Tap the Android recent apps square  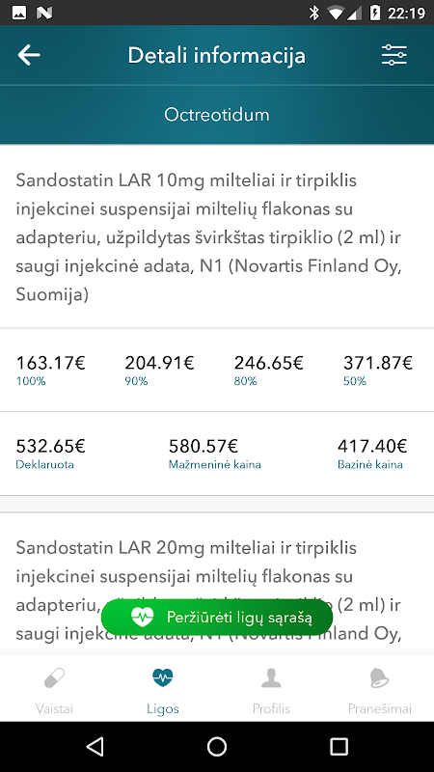pyautogui.click(x=339, y=746)
